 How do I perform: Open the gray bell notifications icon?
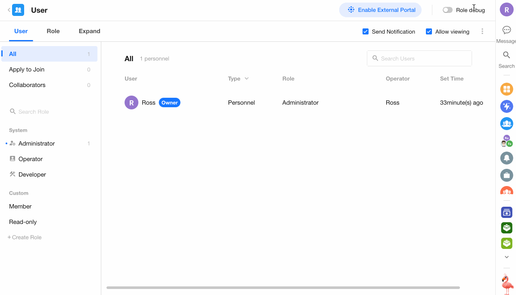[x=507, y=158]
